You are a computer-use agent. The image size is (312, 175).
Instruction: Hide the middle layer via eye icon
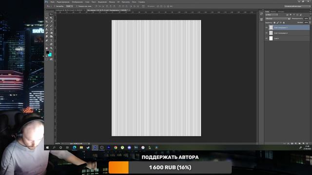[267, 33]
